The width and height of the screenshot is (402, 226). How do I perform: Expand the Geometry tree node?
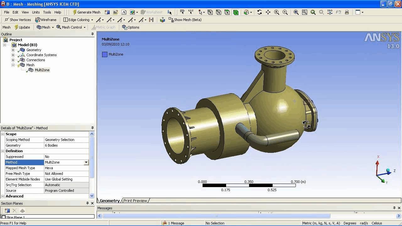click(13, 50)
